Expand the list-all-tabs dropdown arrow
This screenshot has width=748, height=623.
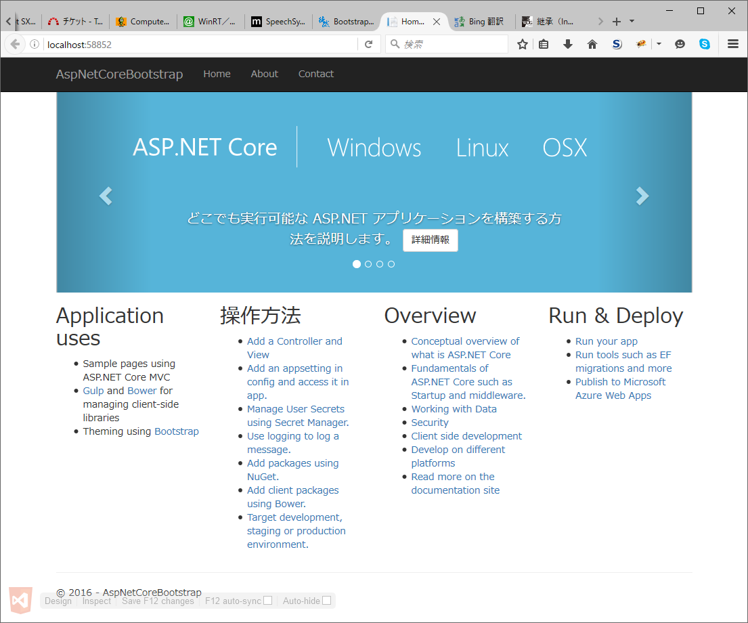[632, 22]
